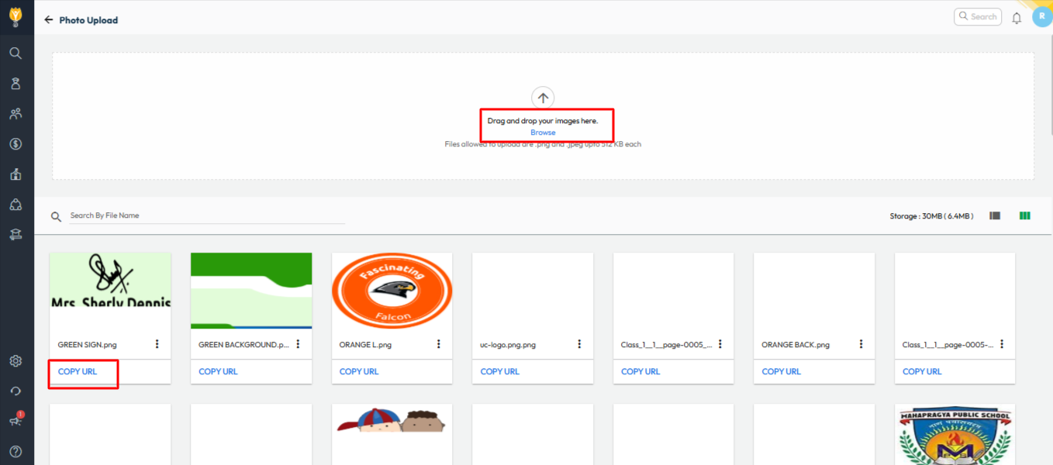The height and width of the screenshot is (465, 1053).
Task: Switch to green grid view layout
Action: coord(1024,215)
